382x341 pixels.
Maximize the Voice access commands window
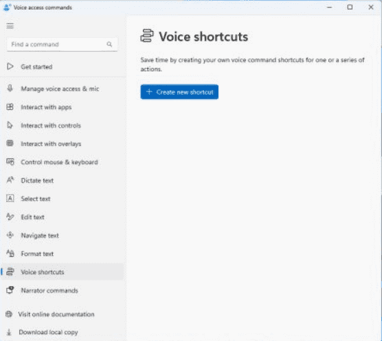[350, 8]
